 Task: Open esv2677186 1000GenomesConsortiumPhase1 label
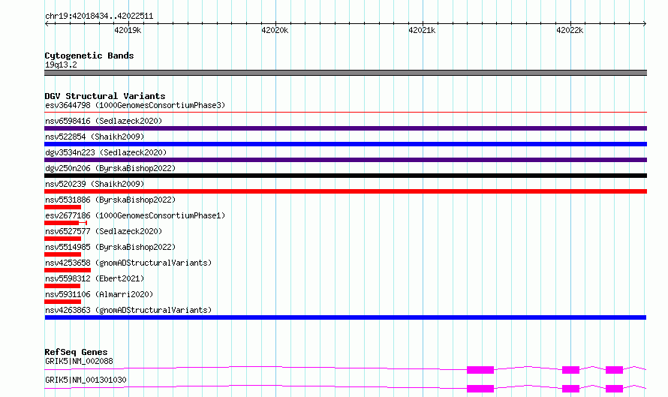(x=135, y=215)
